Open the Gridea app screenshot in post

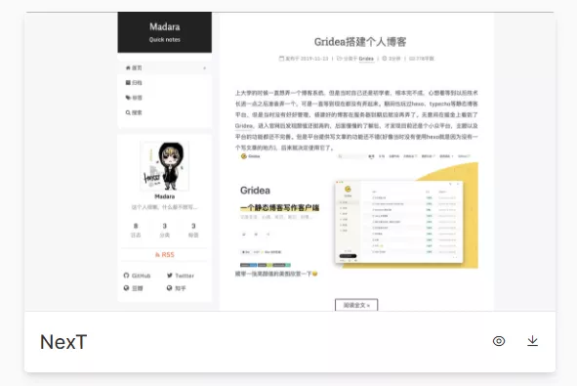click(356, 211)
